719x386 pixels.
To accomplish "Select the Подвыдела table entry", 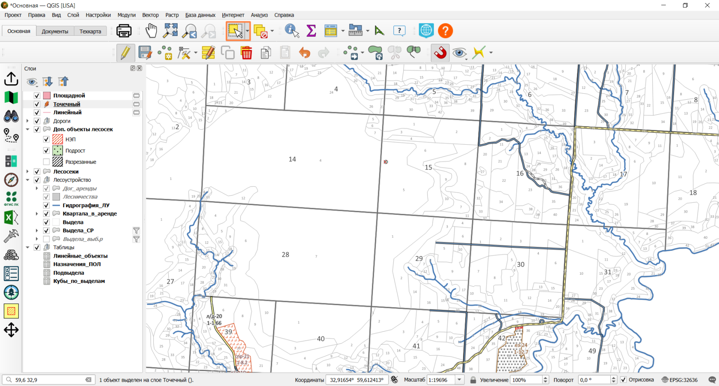I will pyautogui.click(x=68, y=273).
